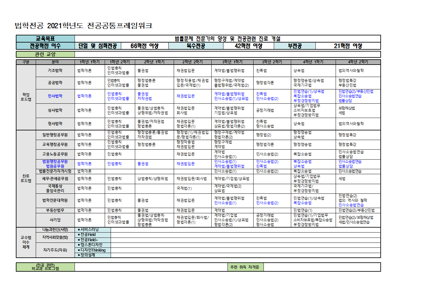
Task: Select the 캡스톤디자인 item
Action: tap(91, 245)
